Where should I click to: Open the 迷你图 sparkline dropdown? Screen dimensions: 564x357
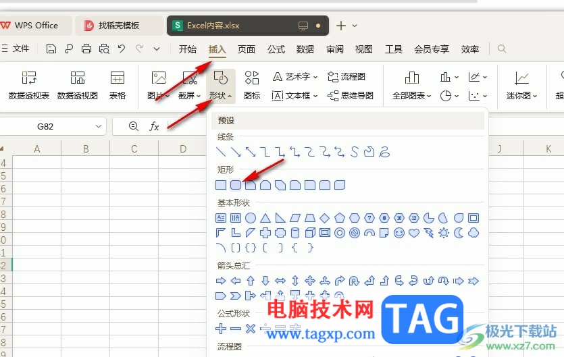pyautogui.click(x=521, y=85)
